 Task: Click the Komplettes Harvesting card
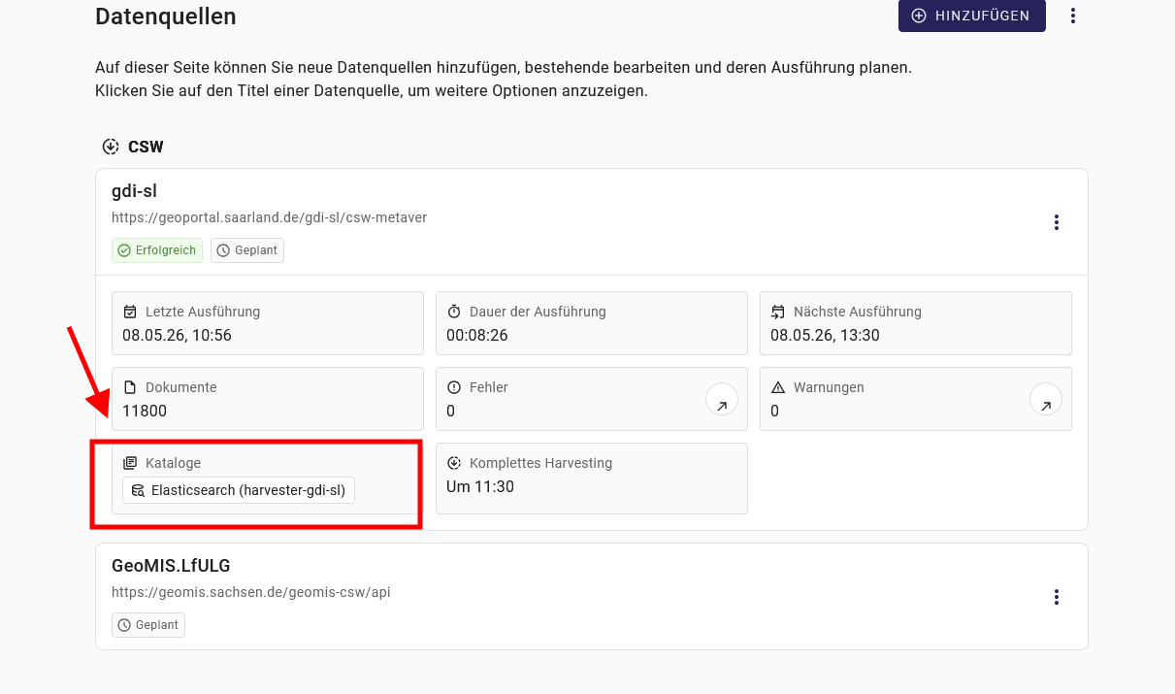[592, 479]
